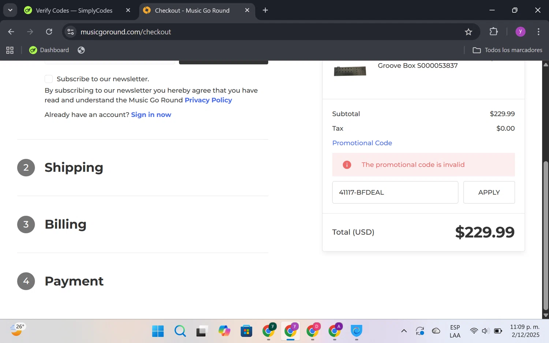Go back to previous page
The image size is (549, 343).
(x=11, y=32)
